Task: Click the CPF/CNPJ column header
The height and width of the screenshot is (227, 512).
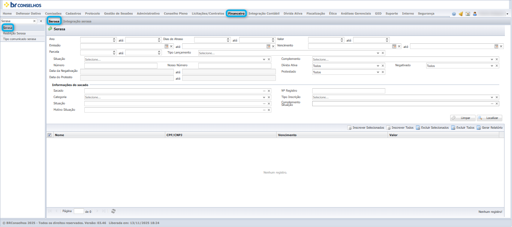Action: tap(220, 135)
